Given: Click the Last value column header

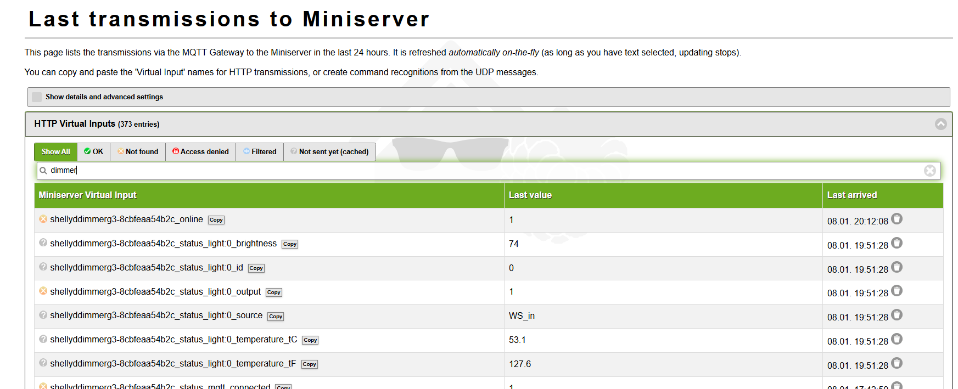Looking at the screenshot, I should click(x=663, y=195).
